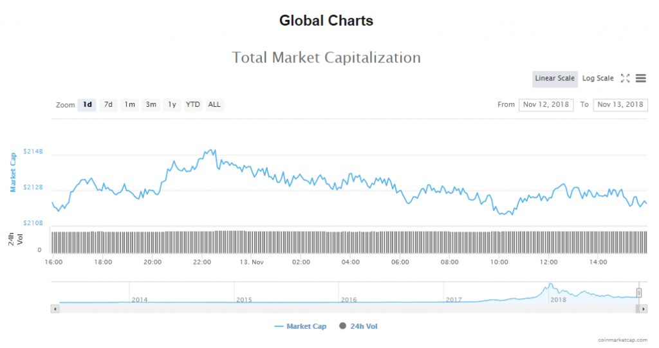
Task: Click the navigator right scroll arrow
Action: point(642,309)
